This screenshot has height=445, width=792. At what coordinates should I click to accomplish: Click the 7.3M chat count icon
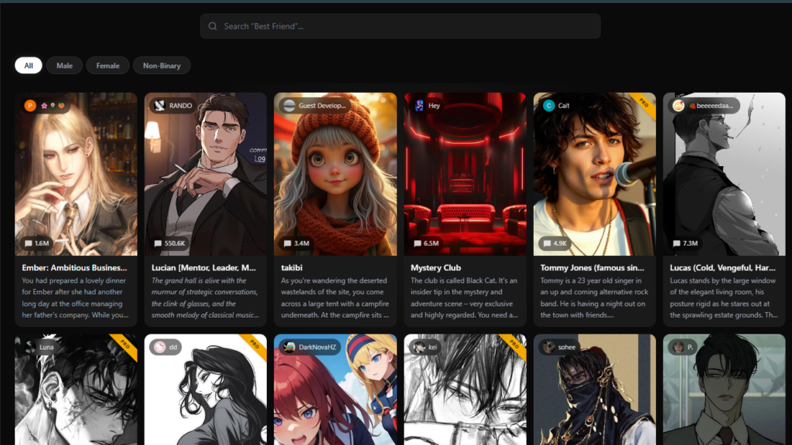click(676, 243)
